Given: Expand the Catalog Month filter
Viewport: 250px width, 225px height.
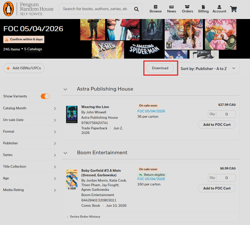Looking at the screenshot, I should (x=30, y=108).
